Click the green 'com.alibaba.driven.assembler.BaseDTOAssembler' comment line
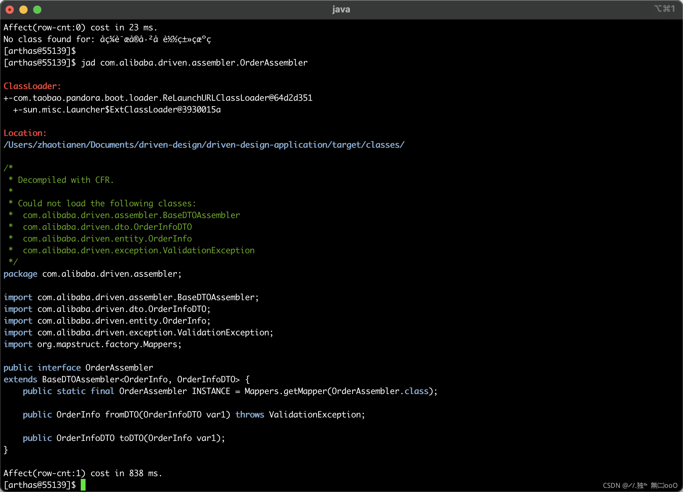 click(131, 215)
